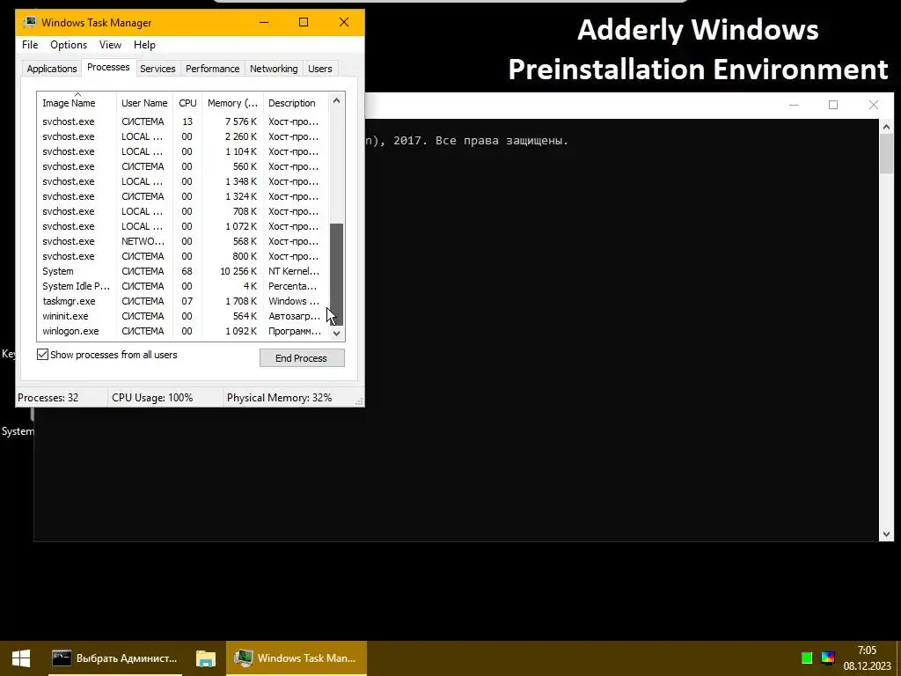Select the taskmgr.exe process row
Image resolution: width=901 pixels, height=676 pixels.
point(183,301)
